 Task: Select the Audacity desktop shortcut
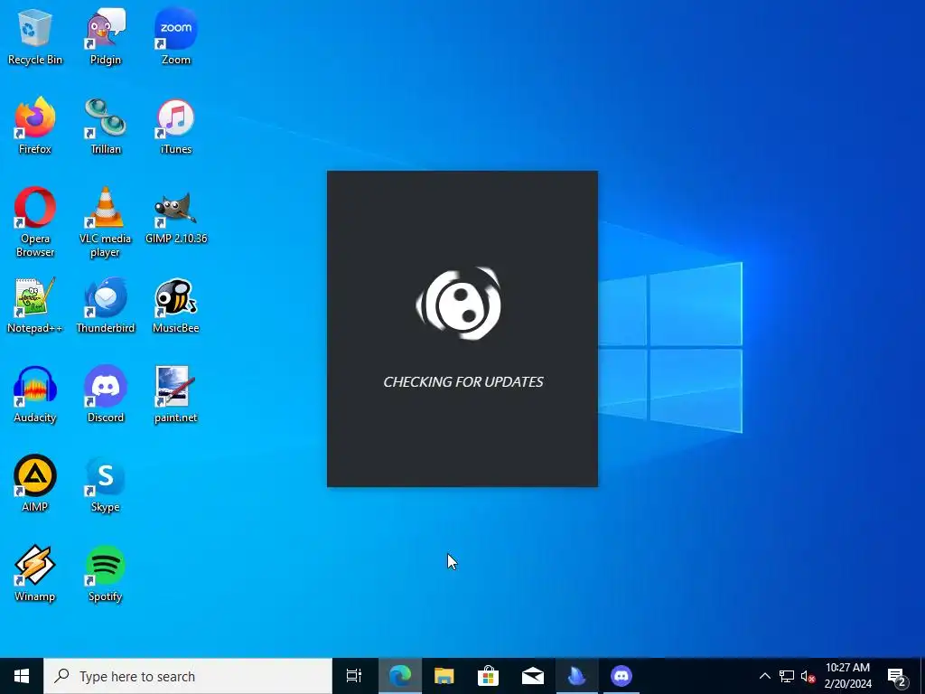pyautogui.click(x=35, y=394)
